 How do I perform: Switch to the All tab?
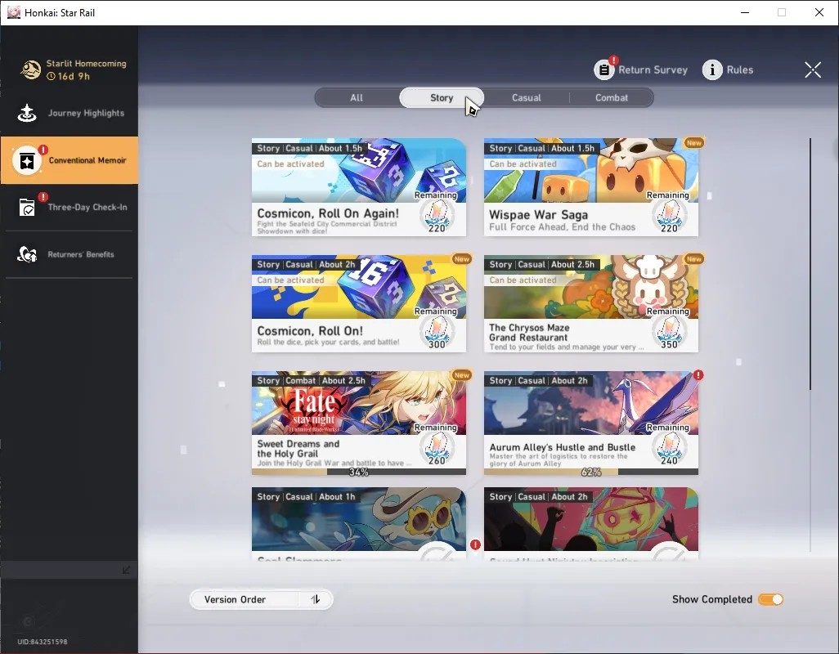click(x=357, y=98)
